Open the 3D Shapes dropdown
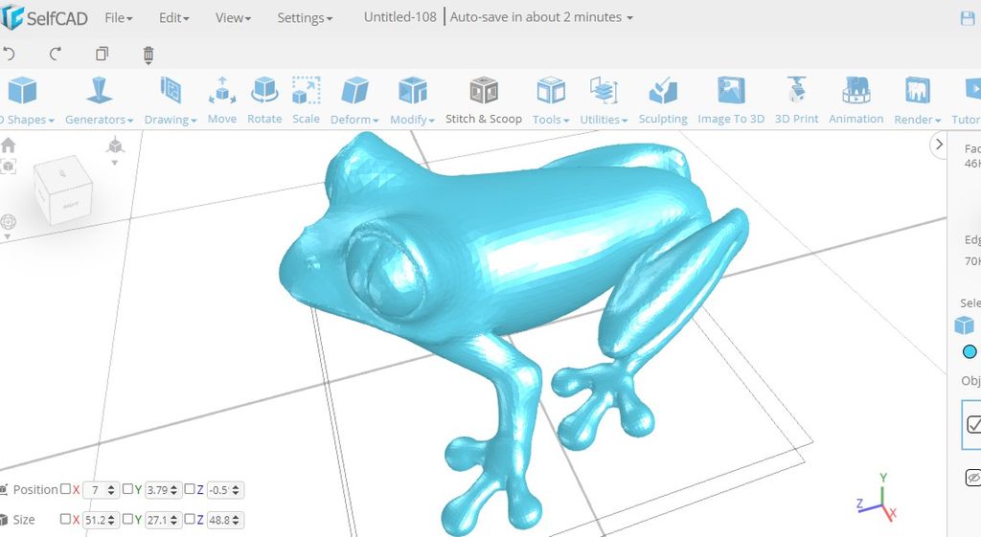 pos(25,100)
